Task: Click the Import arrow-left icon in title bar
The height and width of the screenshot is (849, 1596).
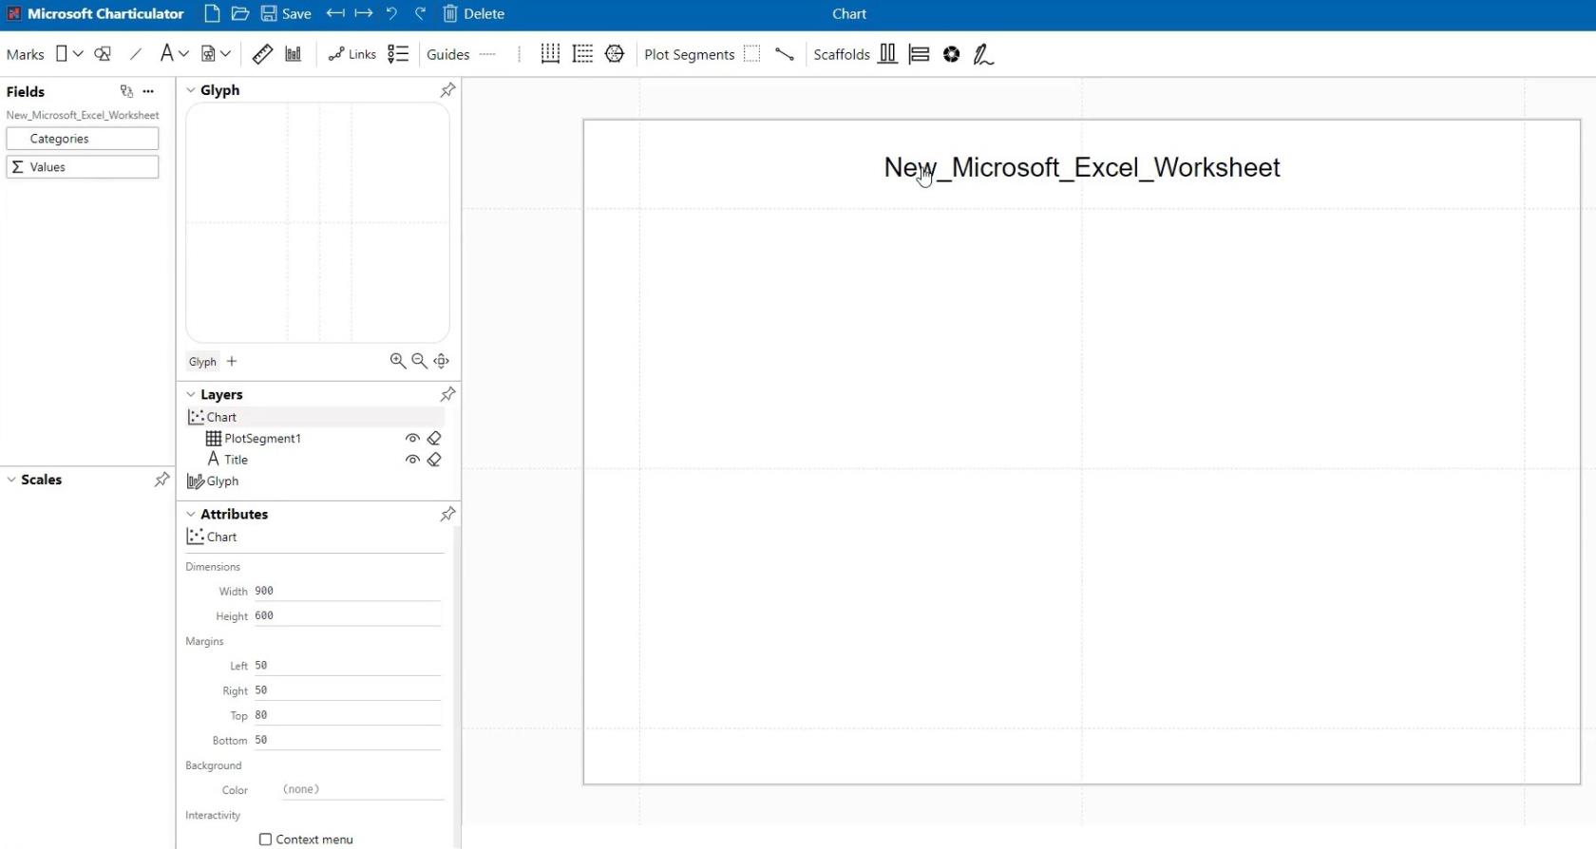Action: pos(335,13)
